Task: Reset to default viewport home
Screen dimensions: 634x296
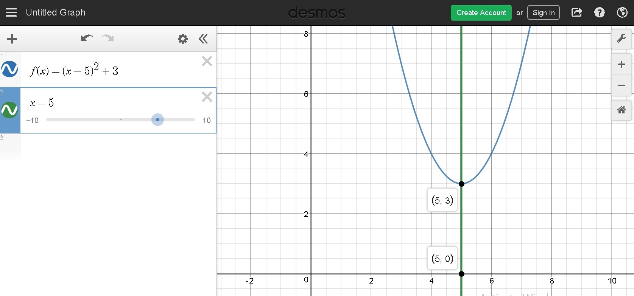Action: tap(622, 110)
